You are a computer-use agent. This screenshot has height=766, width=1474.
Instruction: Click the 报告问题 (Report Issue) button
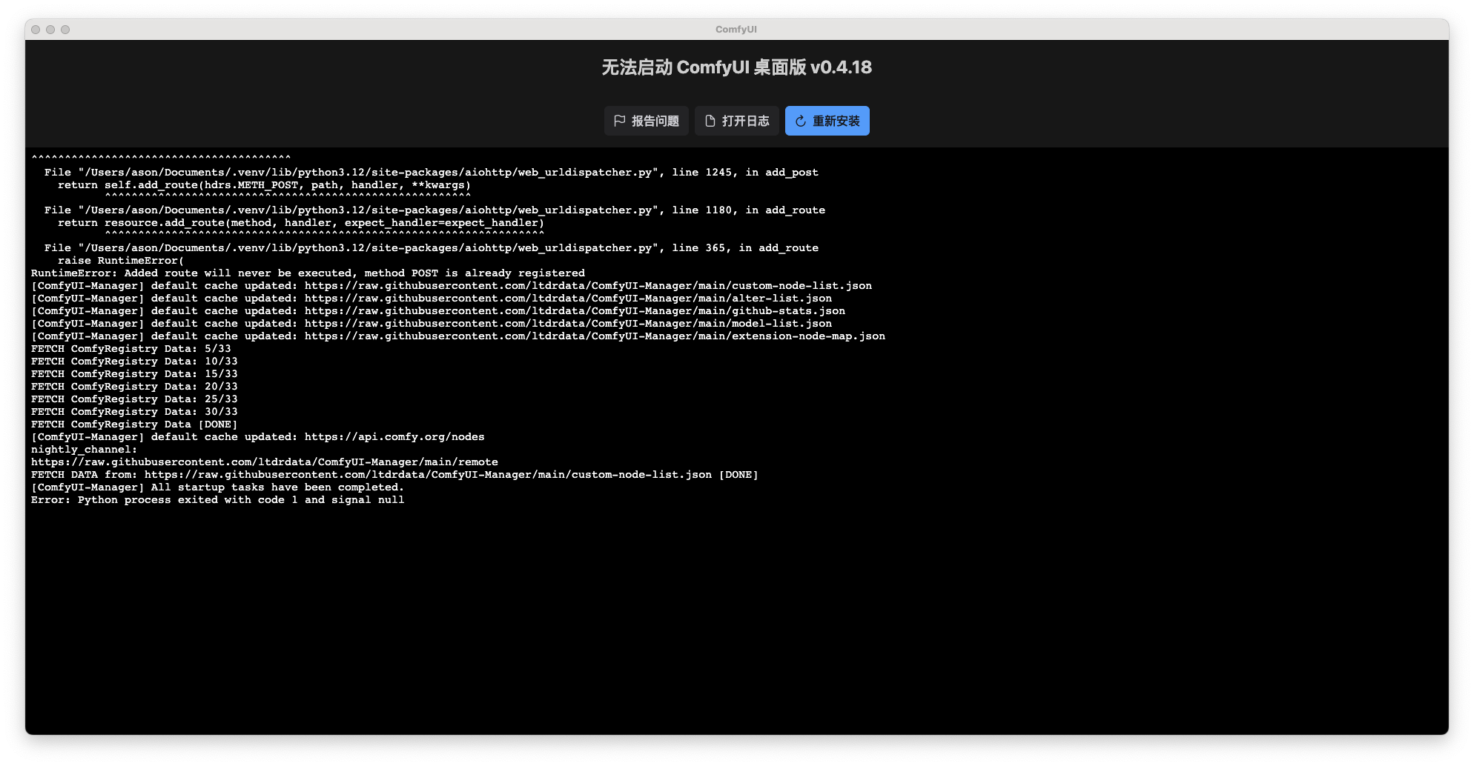coord(647,121)
